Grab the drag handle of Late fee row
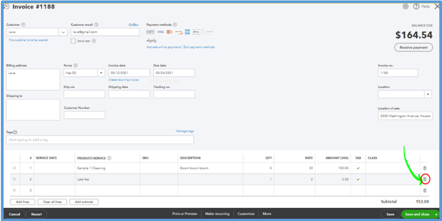The height and width of the screenshot is (221, 442). tap(14, 179)
